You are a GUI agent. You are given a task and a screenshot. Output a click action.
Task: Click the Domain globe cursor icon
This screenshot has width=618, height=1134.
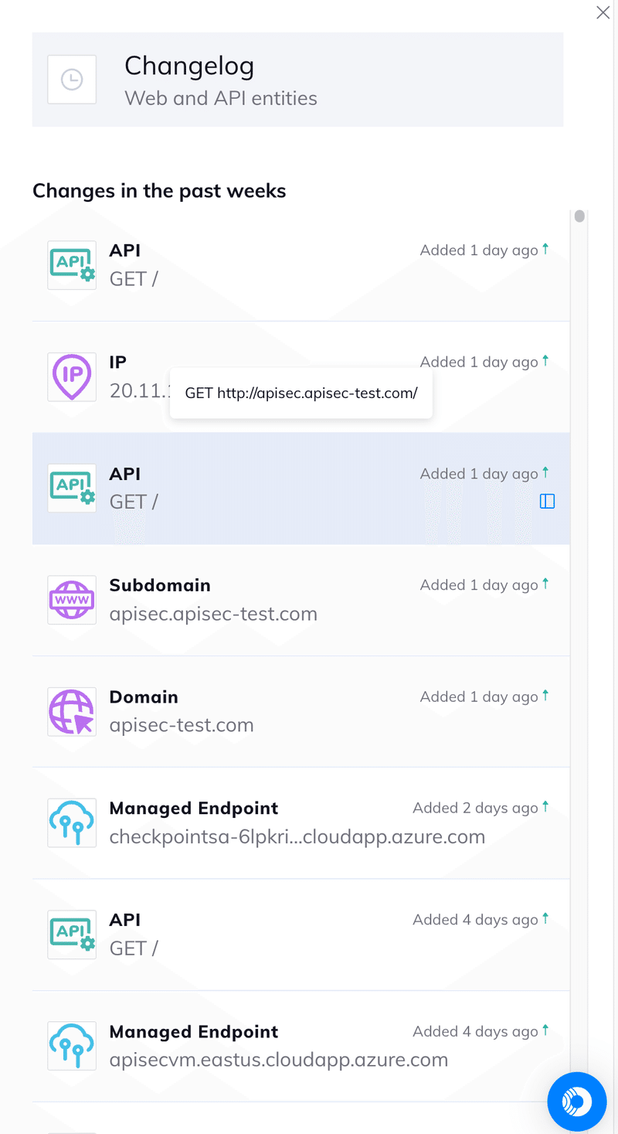point(72,711)
